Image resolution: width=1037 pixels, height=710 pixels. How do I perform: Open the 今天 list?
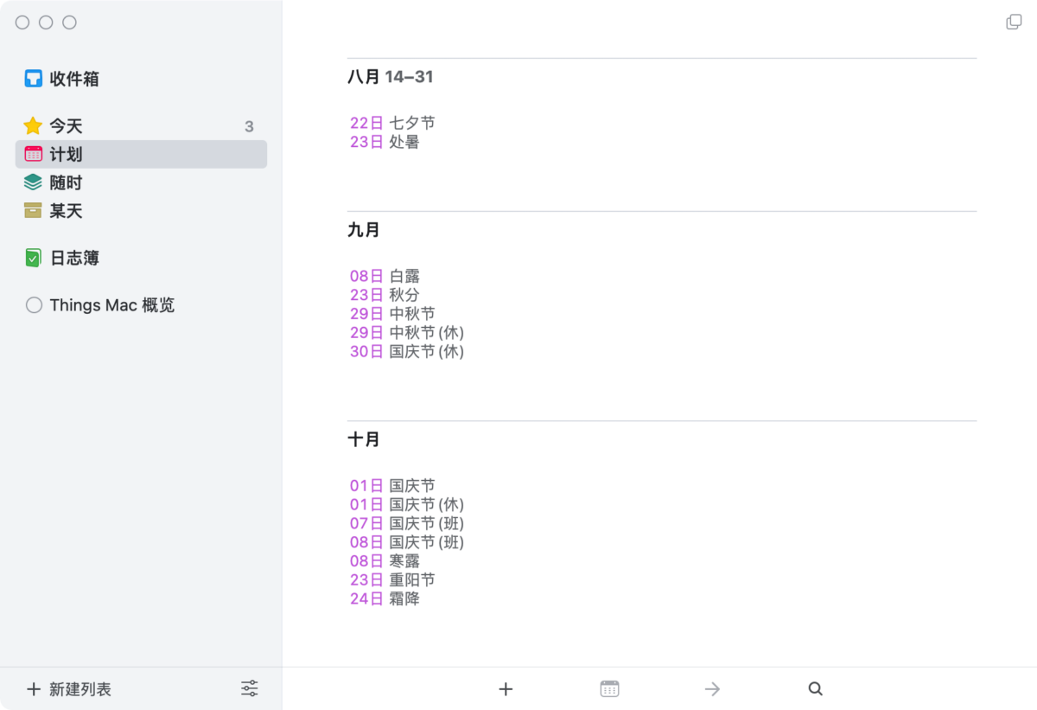(x=141, y=126)
